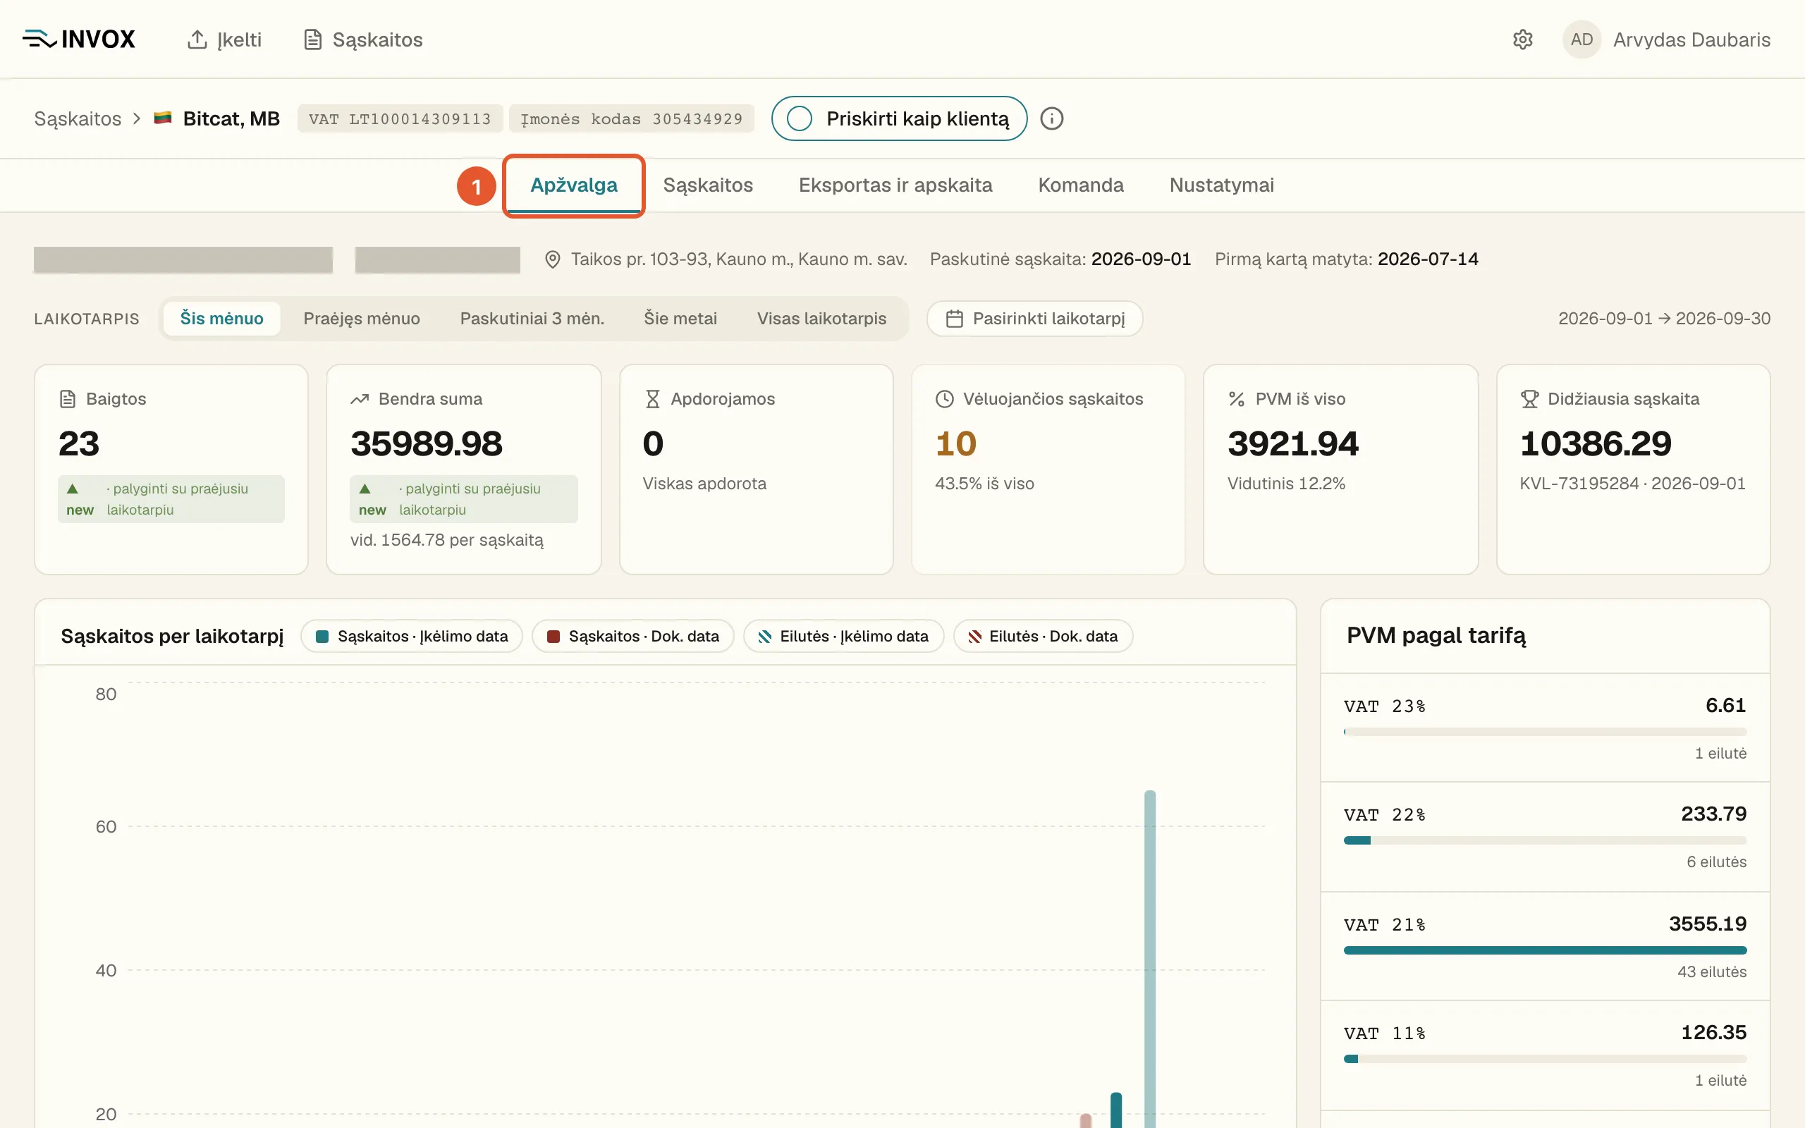
Task: Go to Sąskaitos breadcrumb link
Action: [x=78, y=118]
